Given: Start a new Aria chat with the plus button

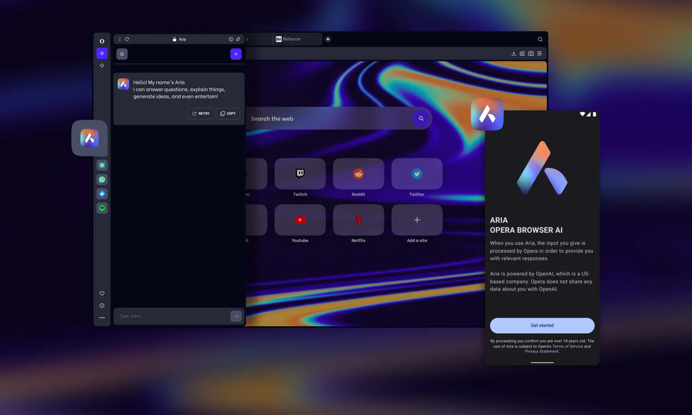Looking at the screenshot, I should click(236, 54).
